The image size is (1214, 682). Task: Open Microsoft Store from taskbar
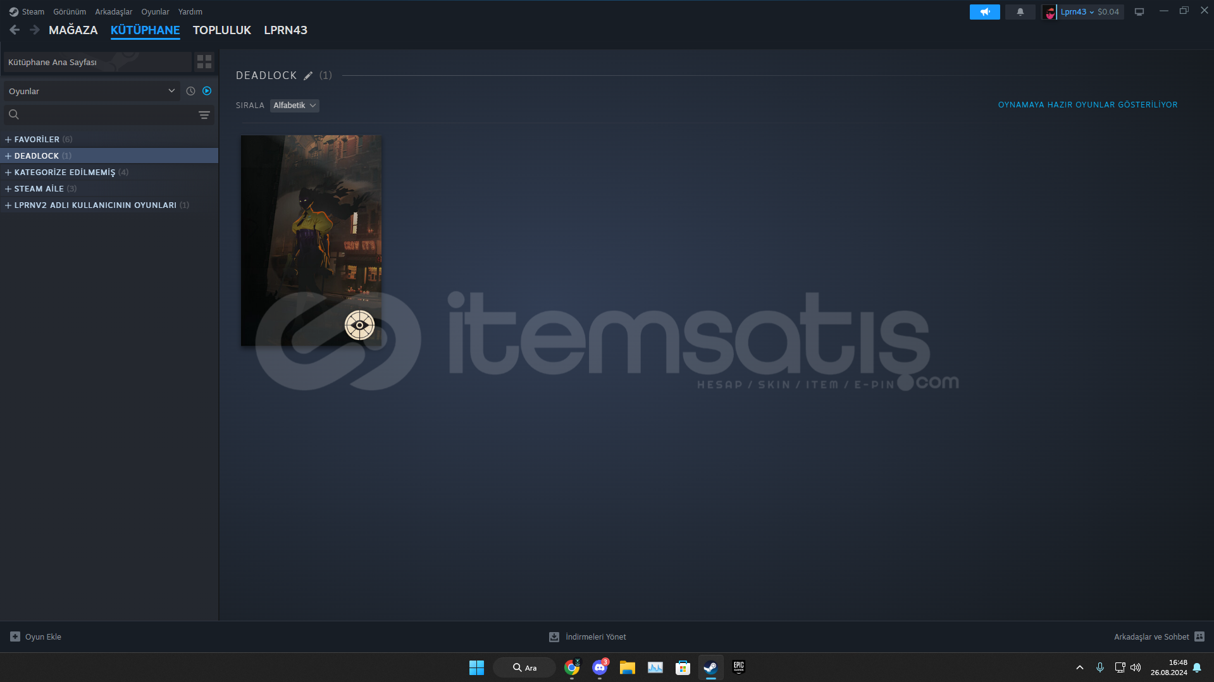(x=683, y=667)
